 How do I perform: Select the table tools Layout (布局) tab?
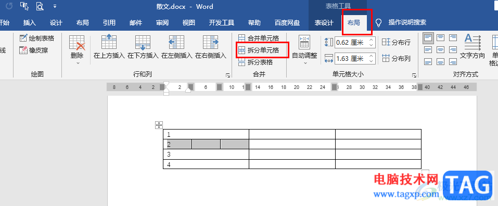354,22
